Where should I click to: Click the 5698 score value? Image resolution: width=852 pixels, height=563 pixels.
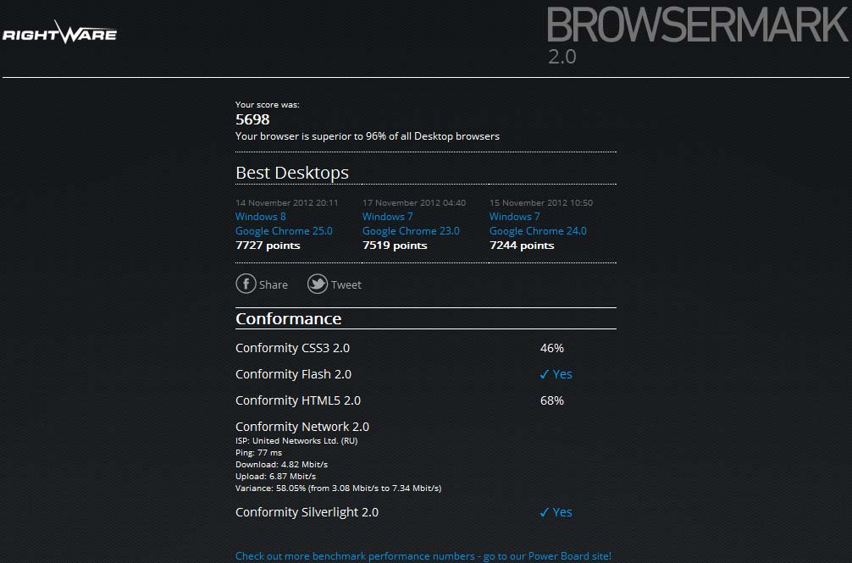[x=252, y=119]
